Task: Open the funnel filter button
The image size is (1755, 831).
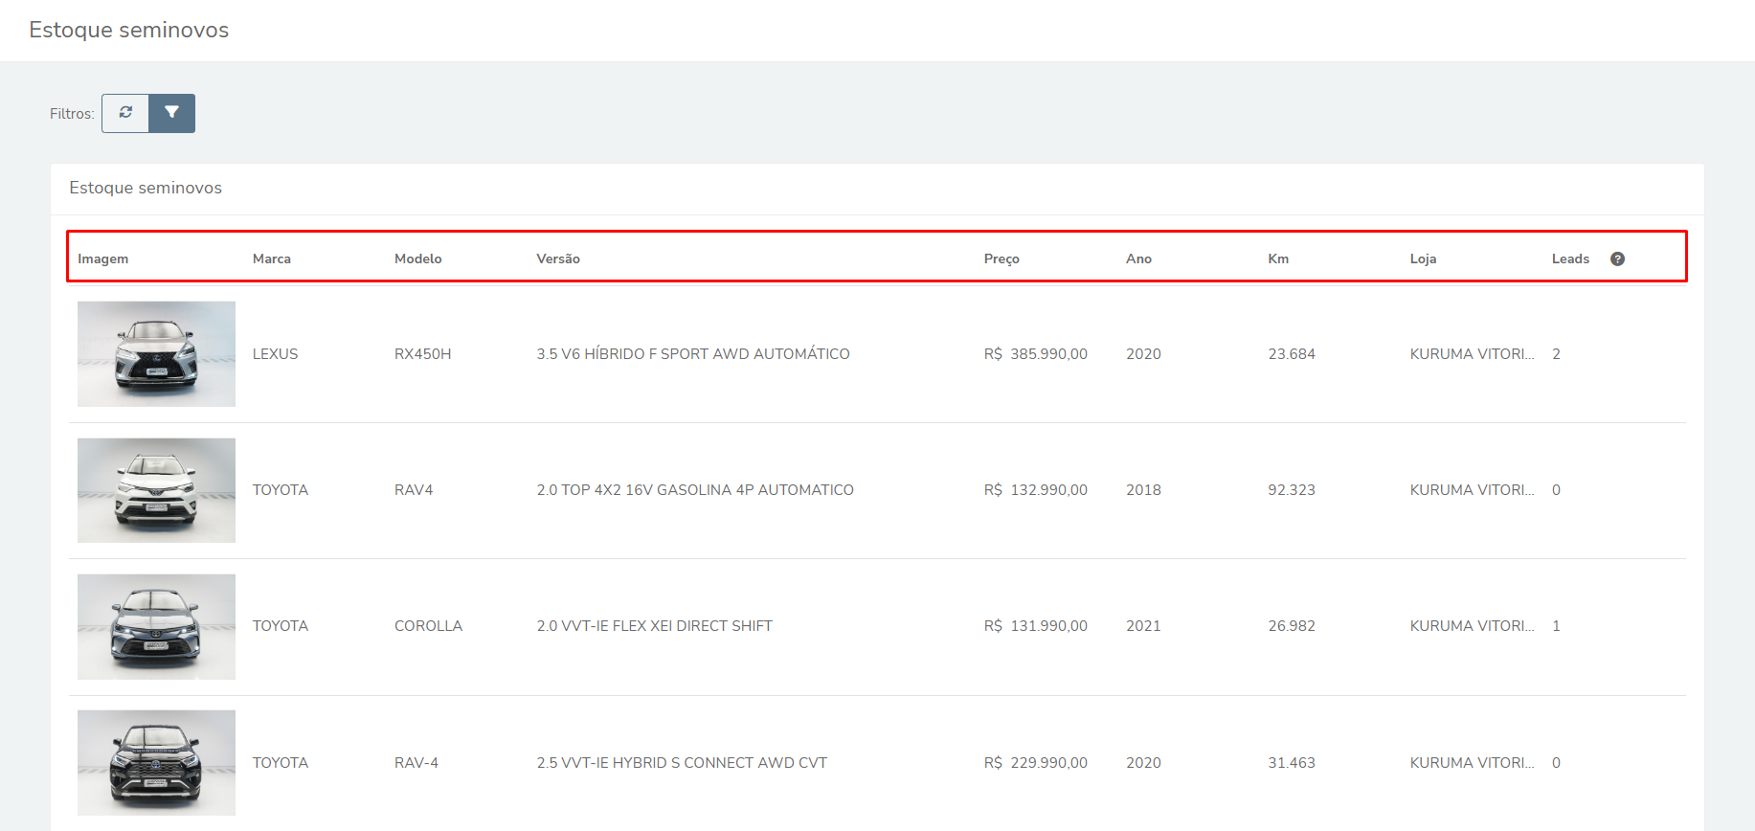Action: click(x=172, y=113)
